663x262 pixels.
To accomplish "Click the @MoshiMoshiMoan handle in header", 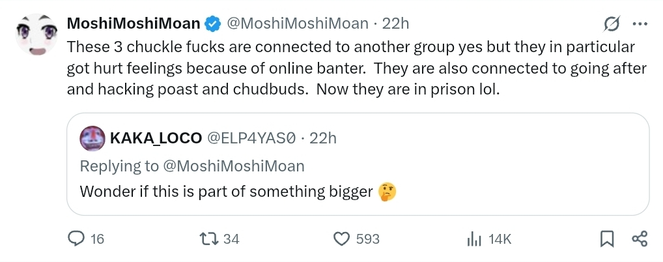I will coord(298,24).
